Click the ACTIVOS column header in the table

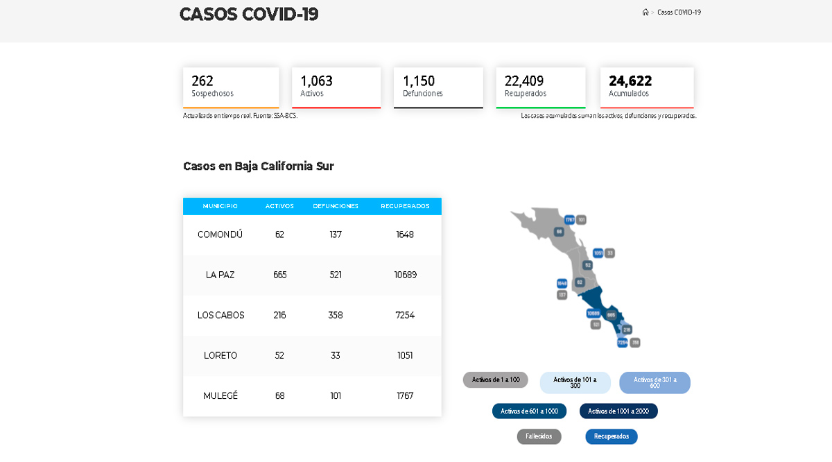point(279,206)
